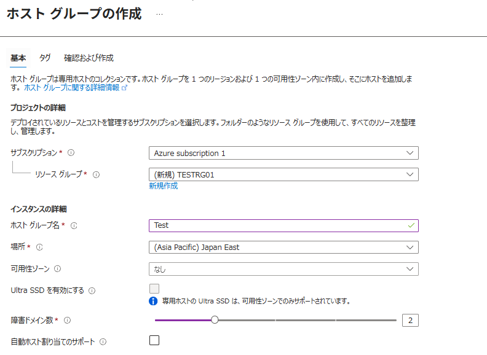Viewport: 487px width, 355px height.
Task: Click info icon next to ホスト グループ名
Action: (x=74, y=225)
